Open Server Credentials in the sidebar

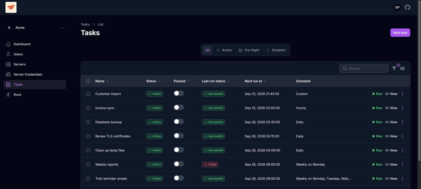(35, 74)
